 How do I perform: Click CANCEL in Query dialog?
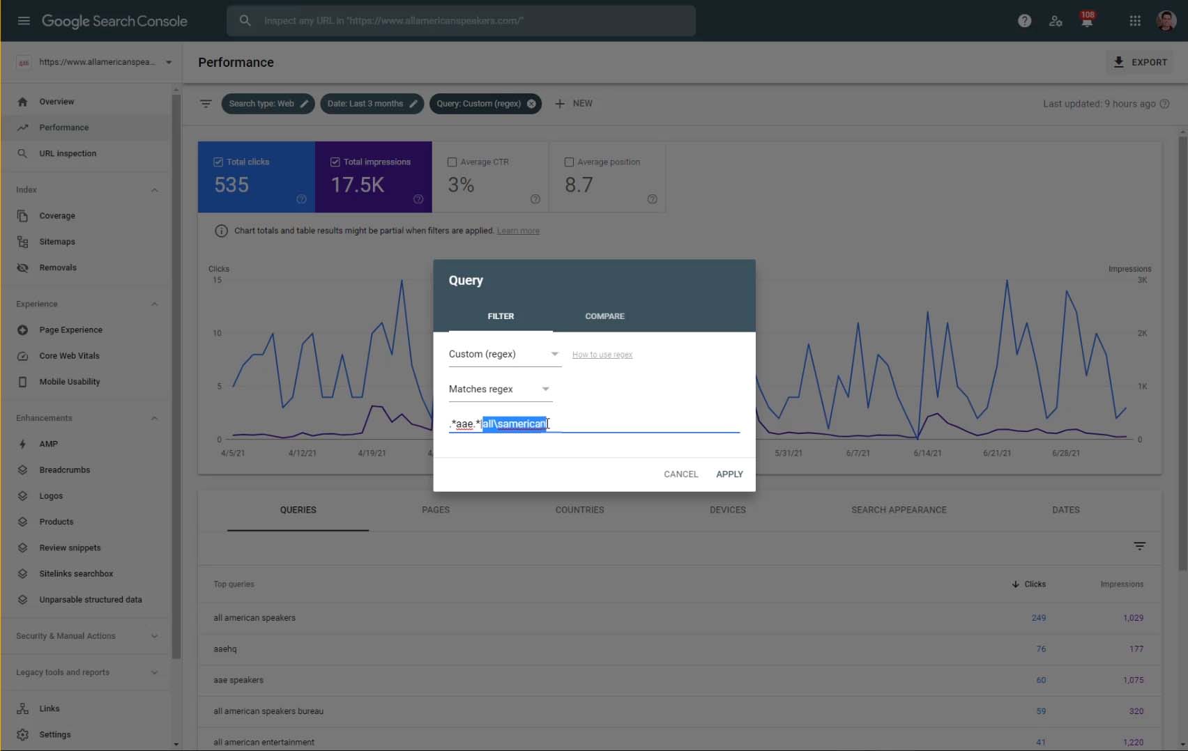pos(680,474)
